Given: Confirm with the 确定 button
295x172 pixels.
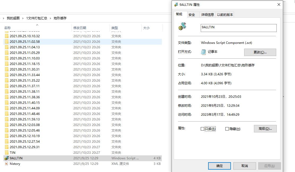Looking at the screenshot, I should click(219, 166).
